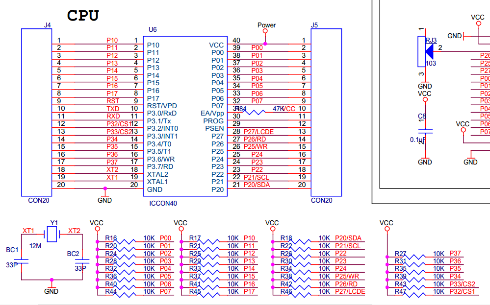The image size is (490, 305).
Task: Select the RJ3 potentiometer label
Action: click(431, 40)
